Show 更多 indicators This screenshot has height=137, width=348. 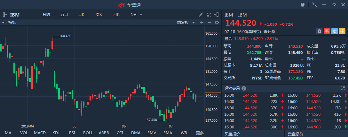point(200,133)
